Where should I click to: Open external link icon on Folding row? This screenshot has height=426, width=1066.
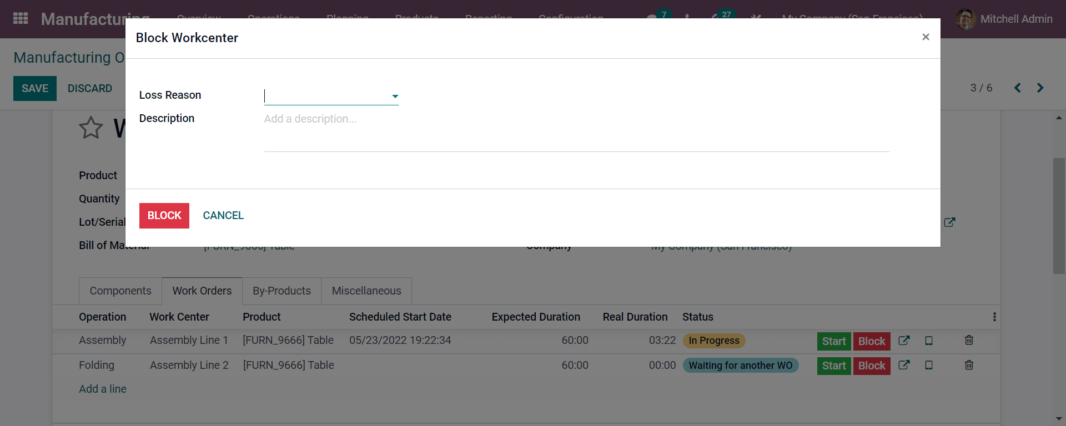(x=904, y=365)
